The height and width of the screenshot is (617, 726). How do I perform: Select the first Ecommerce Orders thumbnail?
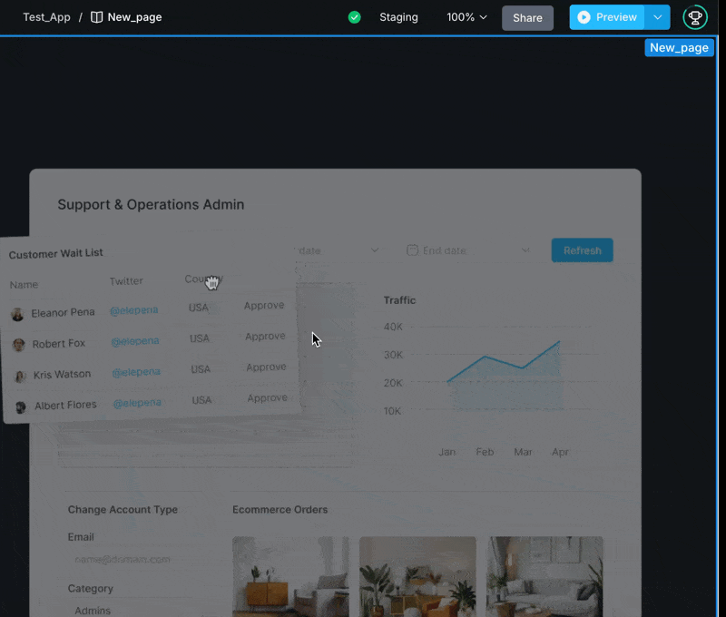click(290, 575)
